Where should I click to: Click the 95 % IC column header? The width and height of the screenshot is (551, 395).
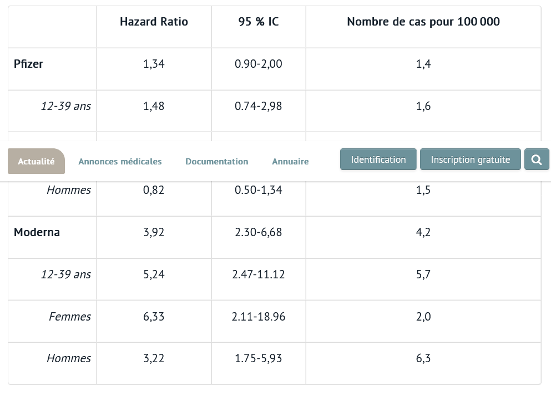point(258,22)
